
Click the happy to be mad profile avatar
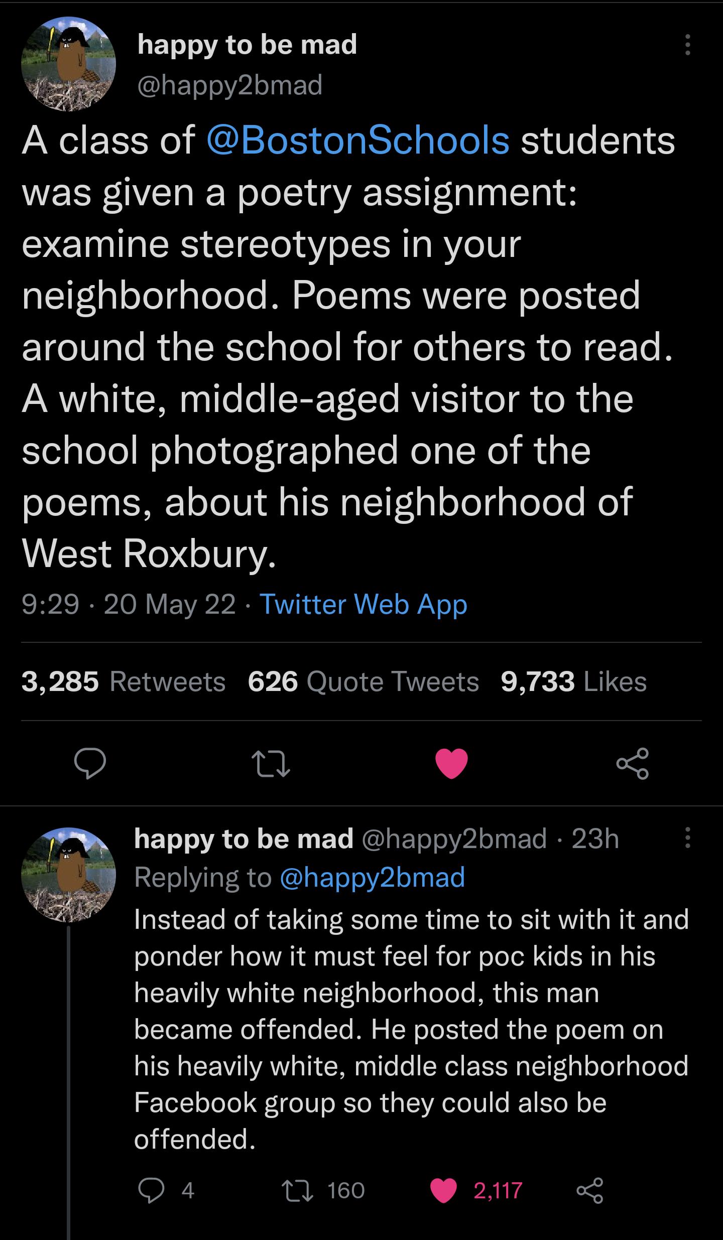[70, 65]
